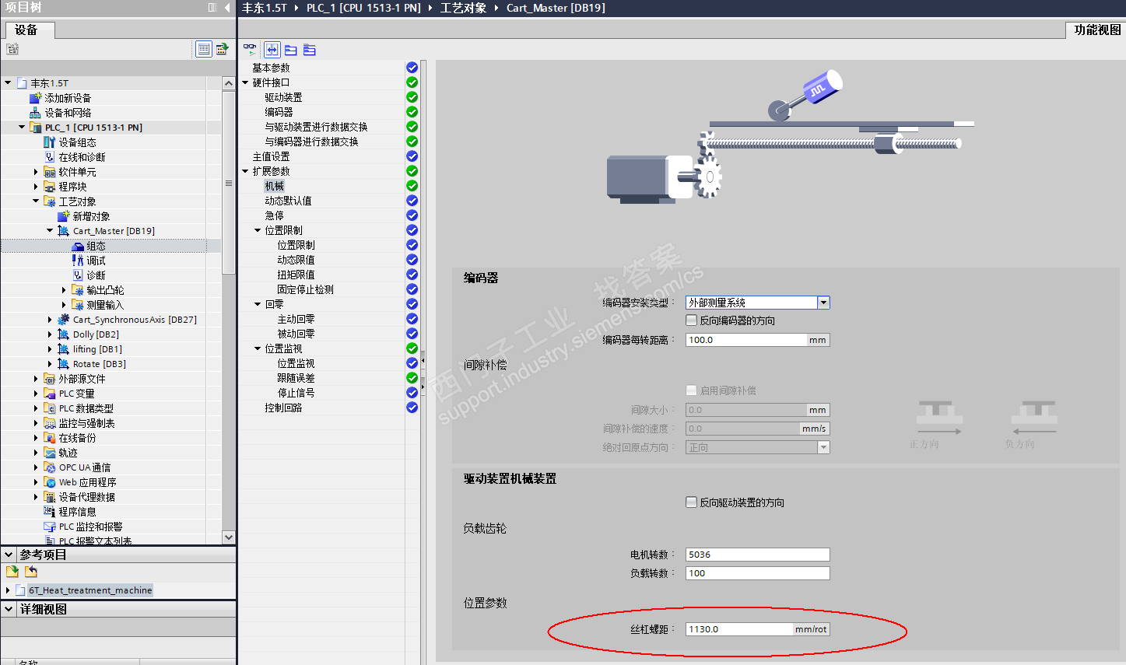1126x665 pixels.
Task: Collapse the 硬件接口 group in parameter list
Action: (245, 82)
